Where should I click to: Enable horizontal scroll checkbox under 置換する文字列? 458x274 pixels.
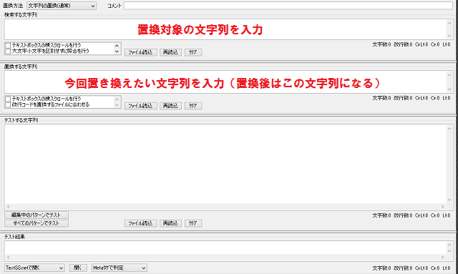8,99
